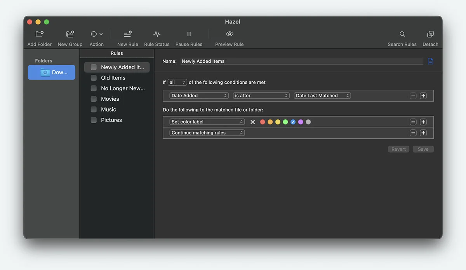
Task: Select the Movies rule name
Action: click(110, 99)
